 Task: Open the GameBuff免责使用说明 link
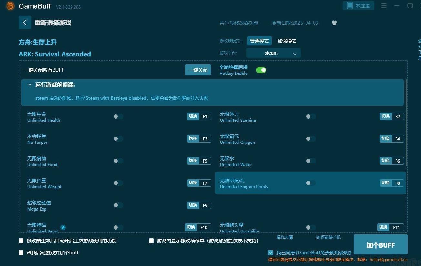tap(323, 252)
